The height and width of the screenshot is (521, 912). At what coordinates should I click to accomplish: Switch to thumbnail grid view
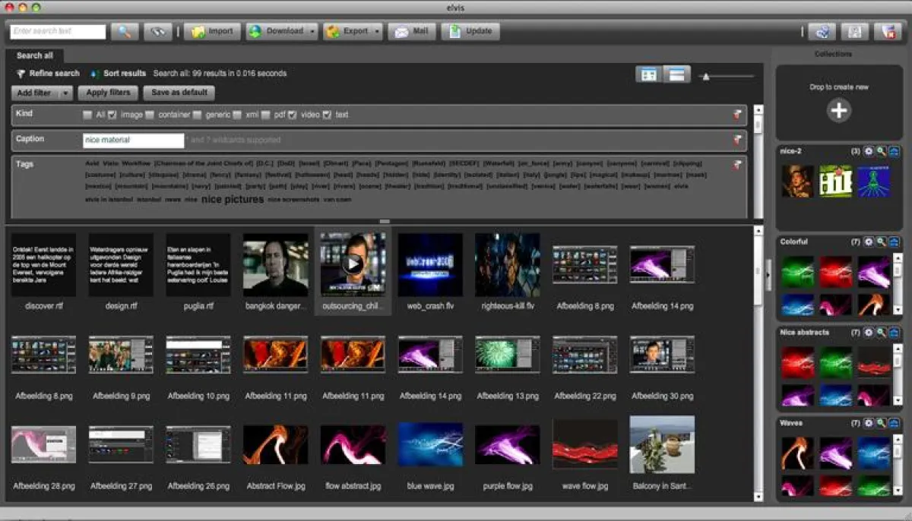tap(648, 74)
